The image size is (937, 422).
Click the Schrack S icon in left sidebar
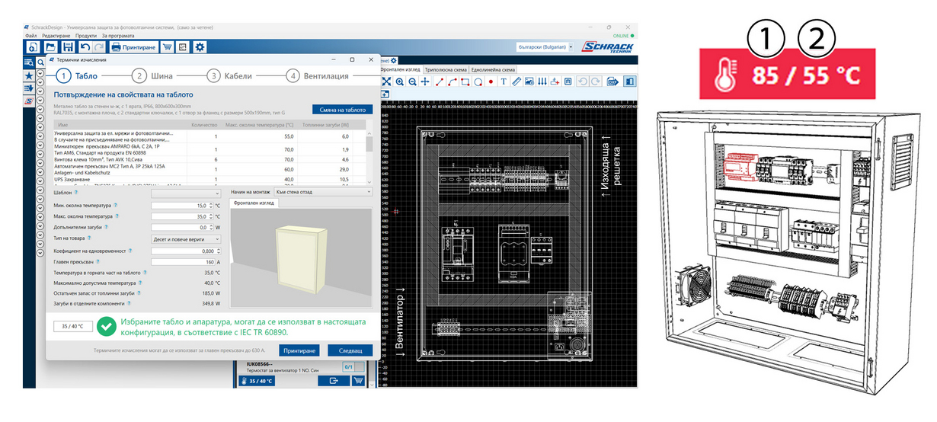[x=29, y=101]
